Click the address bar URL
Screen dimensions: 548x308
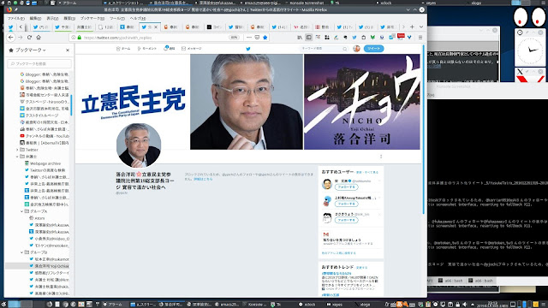pos(117,38)
